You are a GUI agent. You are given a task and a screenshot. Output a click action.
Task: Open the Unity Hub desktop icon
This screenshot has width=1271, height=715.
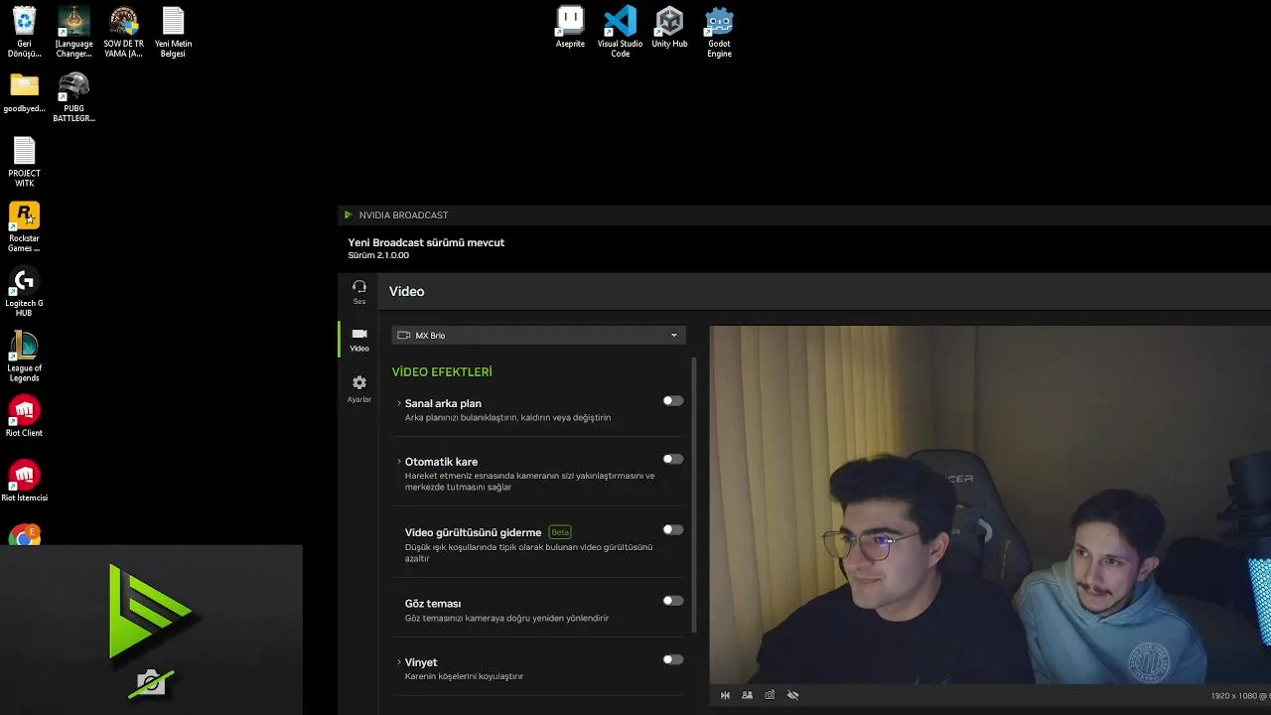(x=669, y=27)
